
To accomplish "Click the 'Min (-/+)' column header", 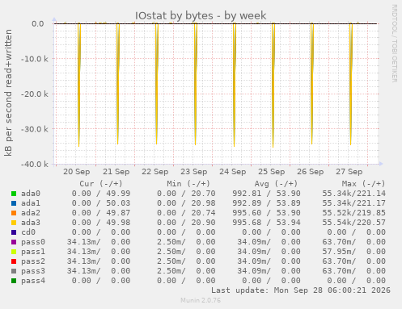I will 188,184.
